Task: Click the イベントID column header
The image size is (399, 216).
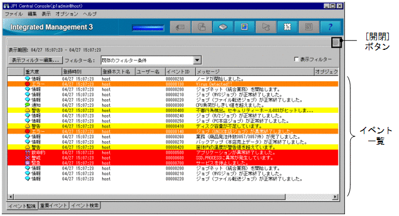Action: pyautogui.click(x=180, y=72)
